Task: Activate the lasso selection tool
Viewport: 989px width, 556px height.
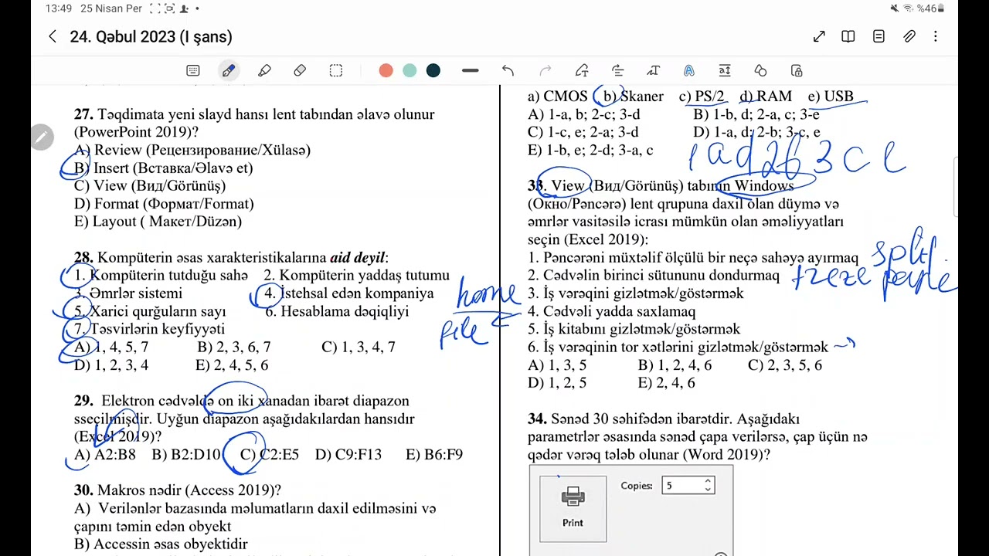Action: [335, 70]
